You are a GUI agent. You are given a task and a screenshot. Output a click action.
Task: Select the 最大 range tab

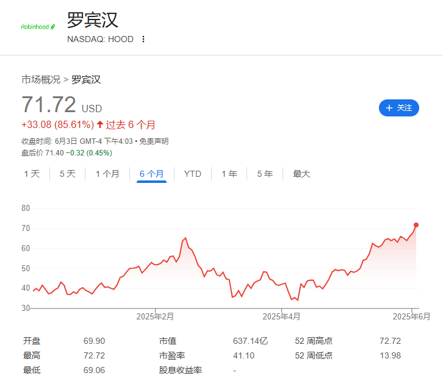point(301,174)
